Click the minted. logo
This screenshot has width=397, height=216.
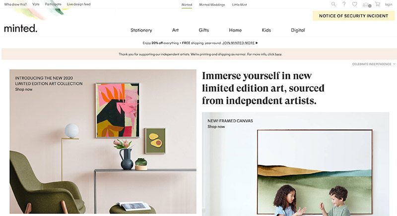coord(20,28)
